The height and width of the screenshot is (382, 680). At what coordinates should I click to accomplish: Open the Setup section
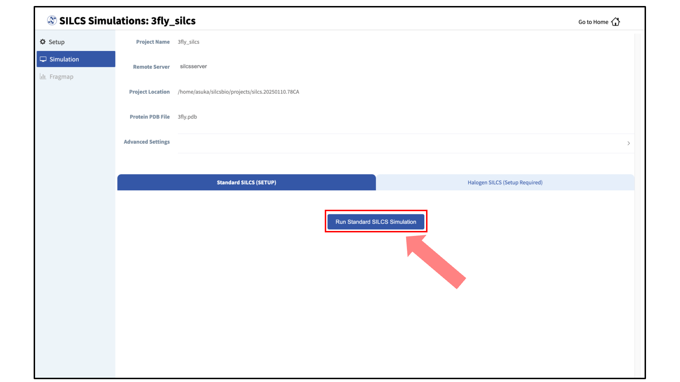tap(76, 42)
